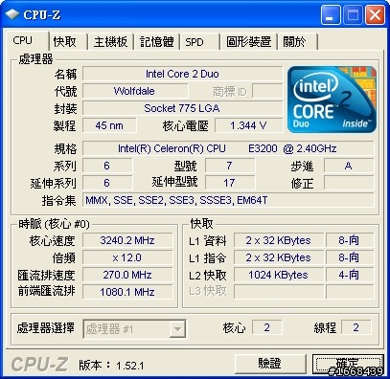Click the core voltage value '1.344 V'
Image resolution: width=390 pixels, height=379 pixels.
[x=248, y=125]
